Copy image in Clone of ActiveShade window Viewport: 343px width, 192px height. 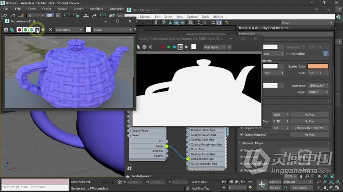click(138, 47)
